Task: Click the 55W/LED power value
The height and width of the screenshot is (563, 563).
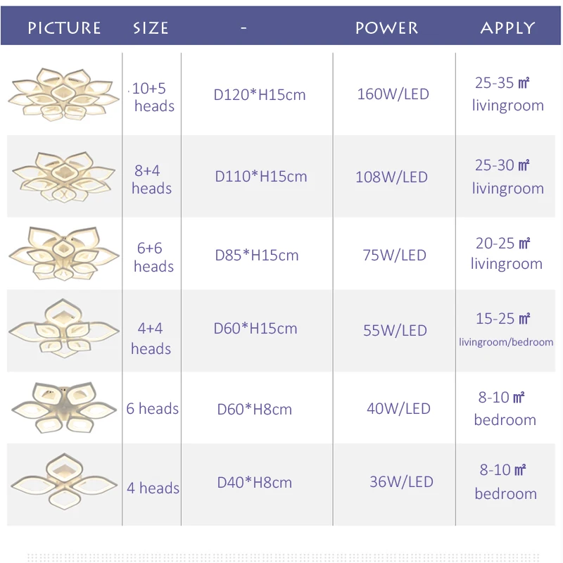Action: pos(395,330)
